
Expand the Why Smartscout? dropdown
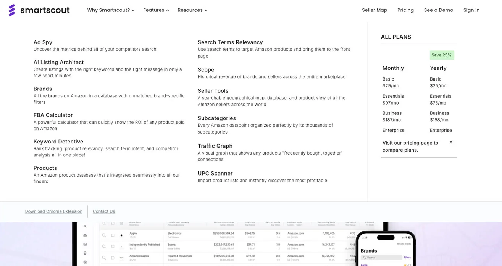[x=111, y=10]
